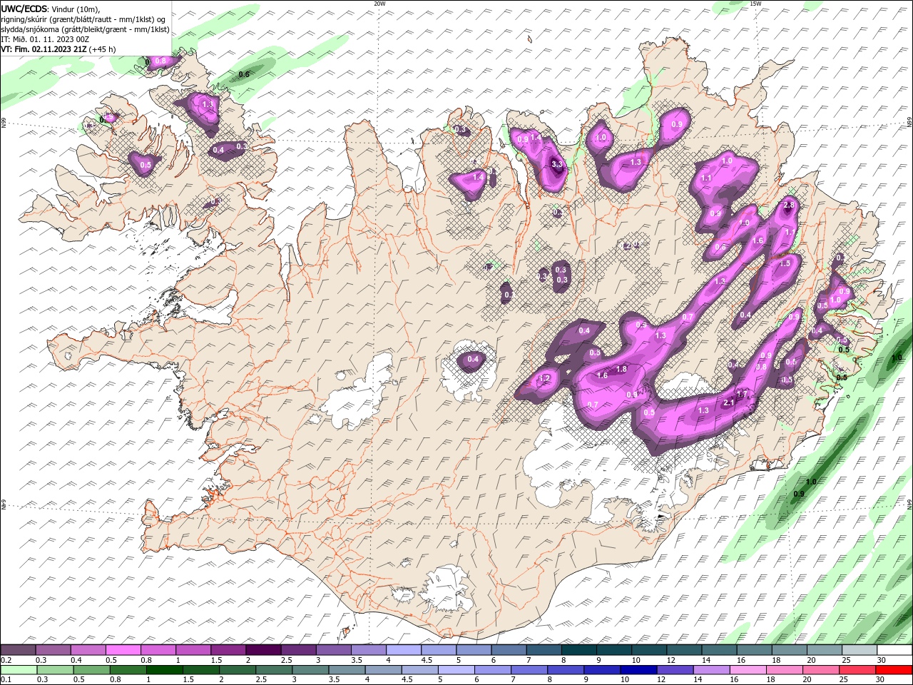Click the 1.8 snowfall value on the map
The height and width of the screenshot is (685, 913).
pos(621,369)
